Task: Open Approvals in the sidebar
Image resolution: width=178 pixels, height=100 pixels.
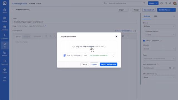Action: 4,62
